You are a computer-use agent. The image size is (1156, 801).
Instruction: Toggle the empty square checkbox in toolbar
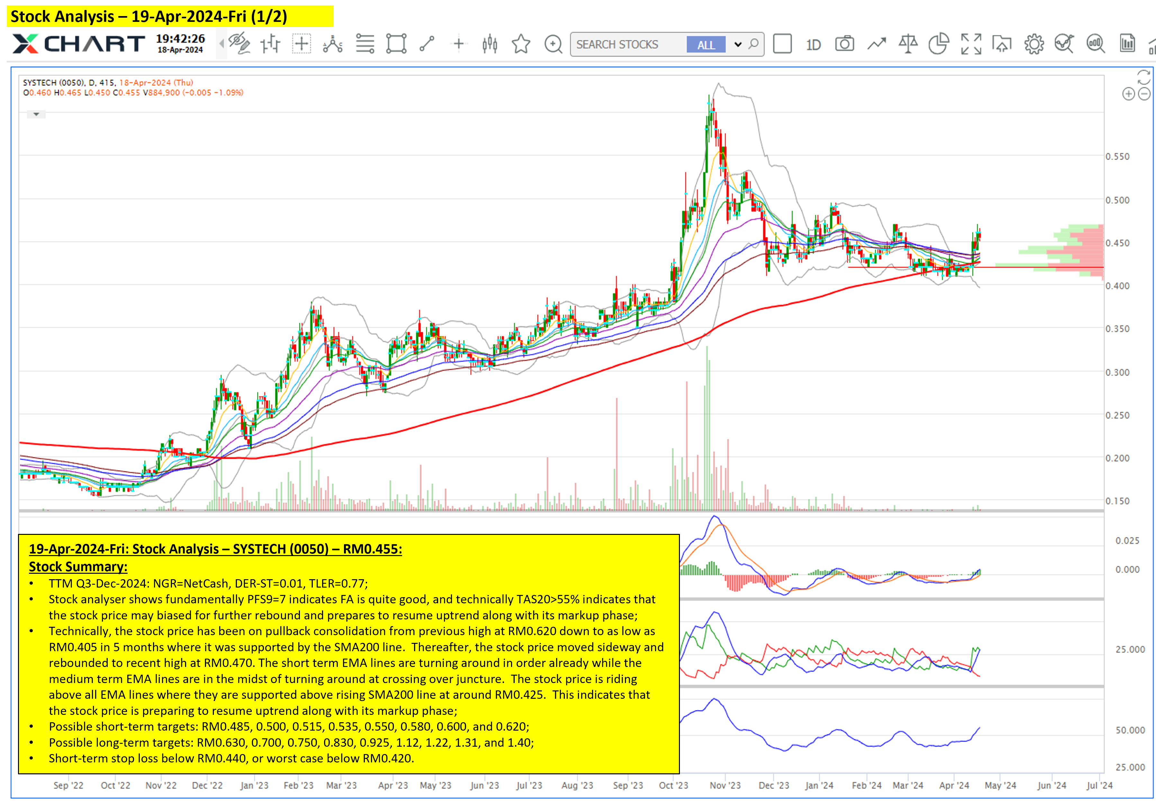pyautogui.click(x=782, y=44)
